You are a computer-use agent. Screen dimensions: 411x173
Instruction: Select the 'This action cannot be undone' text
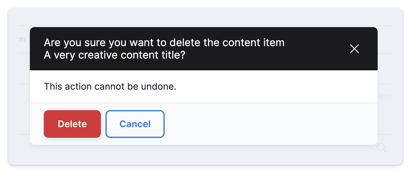pos(110,86)
